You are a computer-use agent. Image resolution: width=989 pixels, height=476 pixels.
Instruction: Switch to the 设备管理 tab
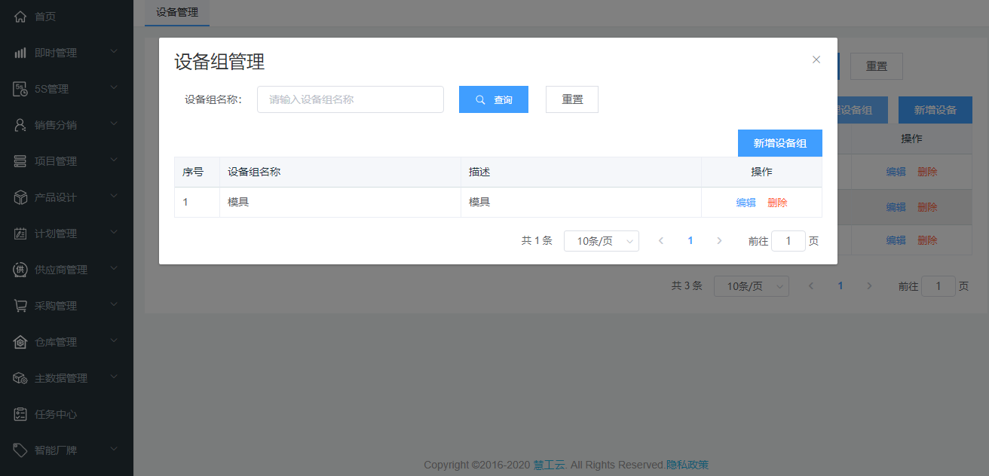click(x=177, y=13)
